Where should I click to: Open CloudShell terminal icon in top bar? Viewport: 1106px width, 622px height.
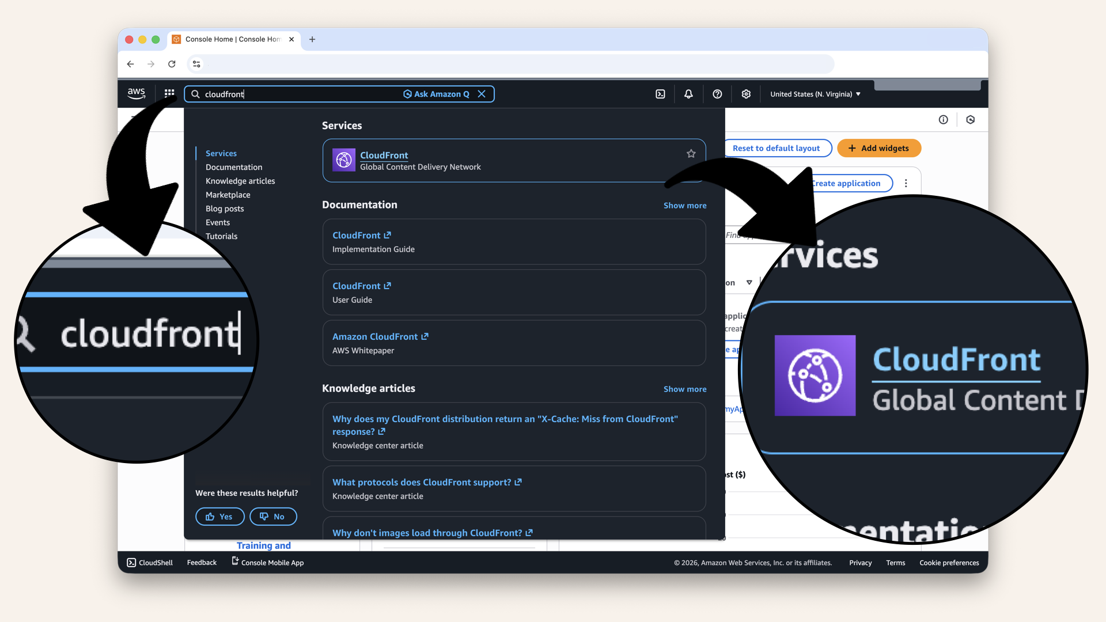coord(660,94)
